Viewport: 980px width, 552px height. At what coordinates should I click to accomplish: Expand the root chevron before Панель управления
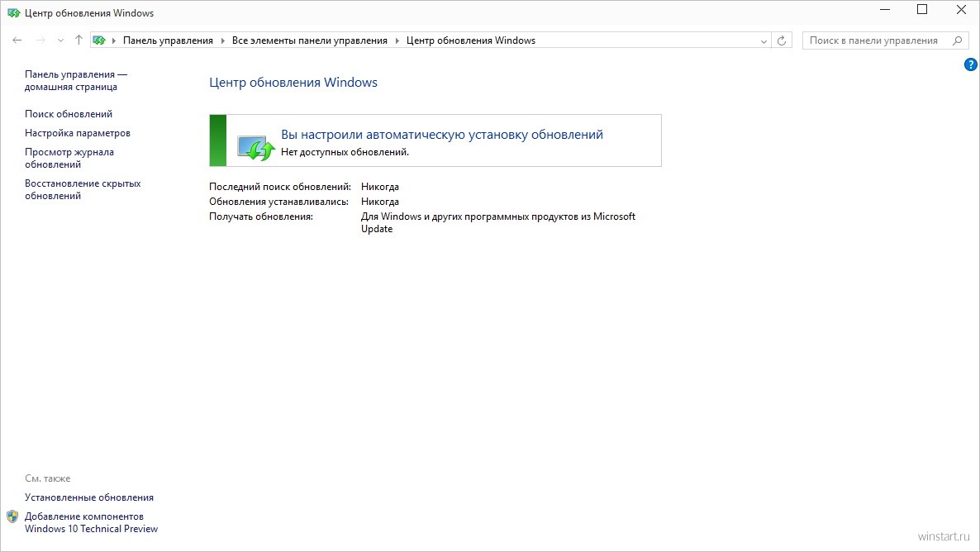(x=114, y=40)
